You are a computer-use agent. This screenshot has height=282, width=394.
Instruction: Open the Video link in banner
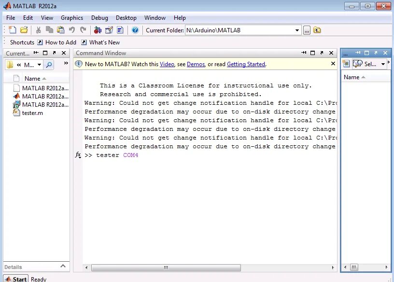coord(167,64)
